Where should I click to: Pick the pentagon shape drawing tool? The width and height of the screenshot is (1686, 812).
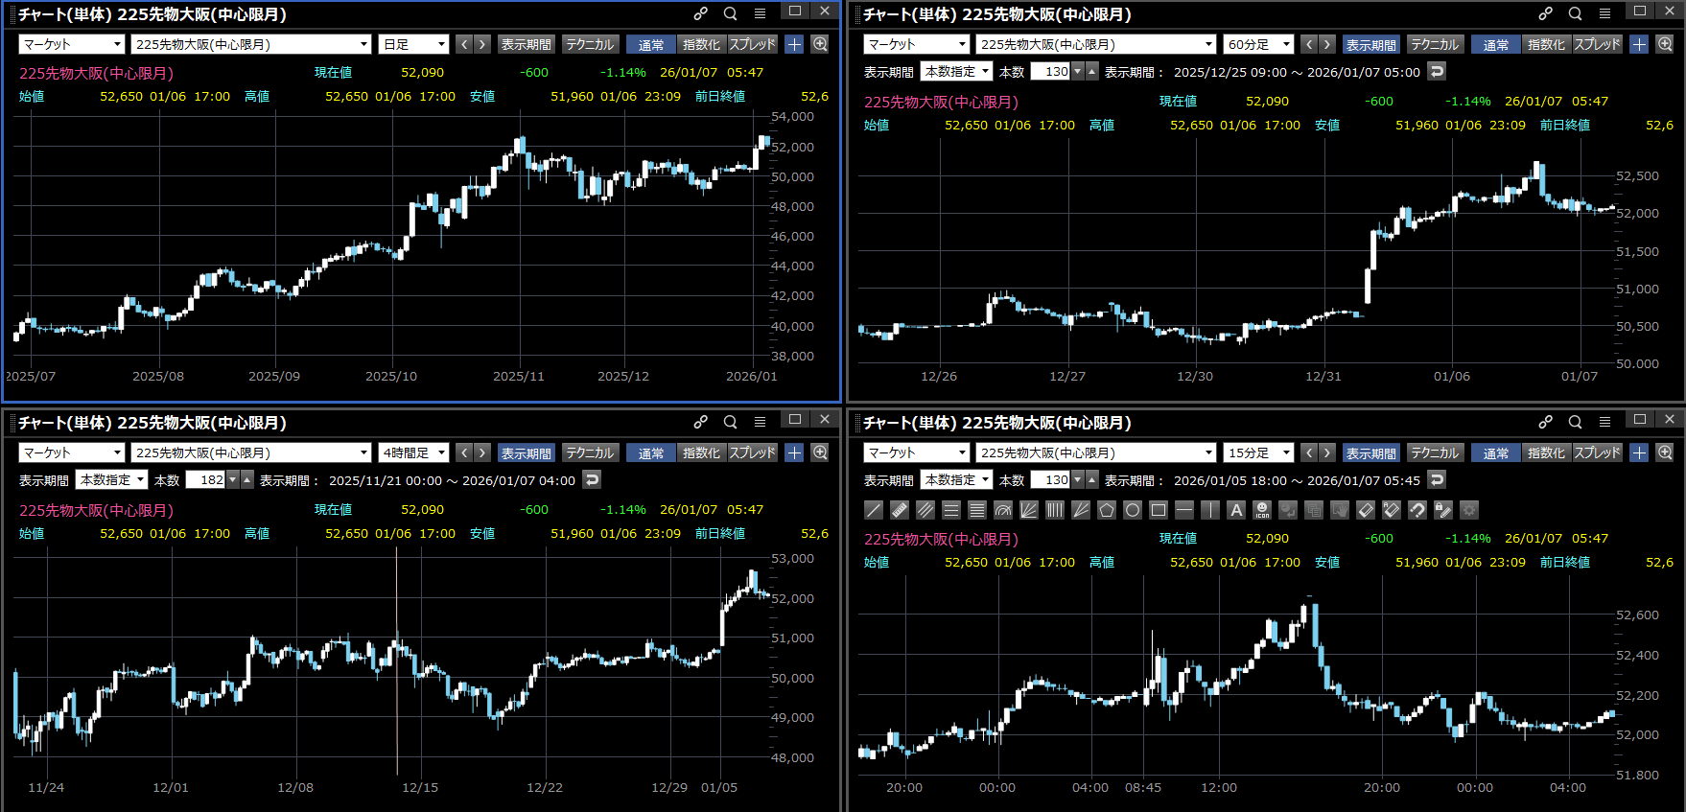(x=1107, y=510)
